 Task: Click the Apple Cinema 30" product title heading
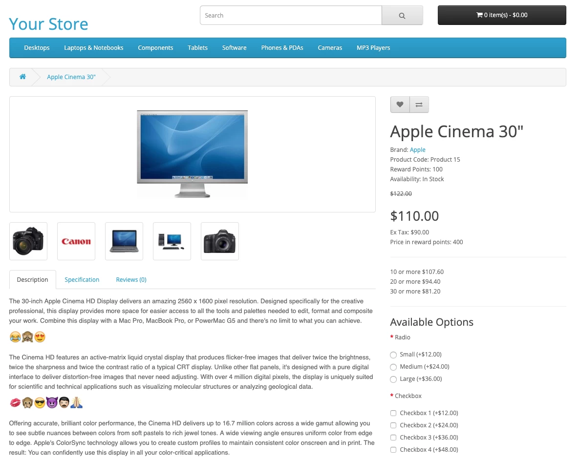coord(457,131)
